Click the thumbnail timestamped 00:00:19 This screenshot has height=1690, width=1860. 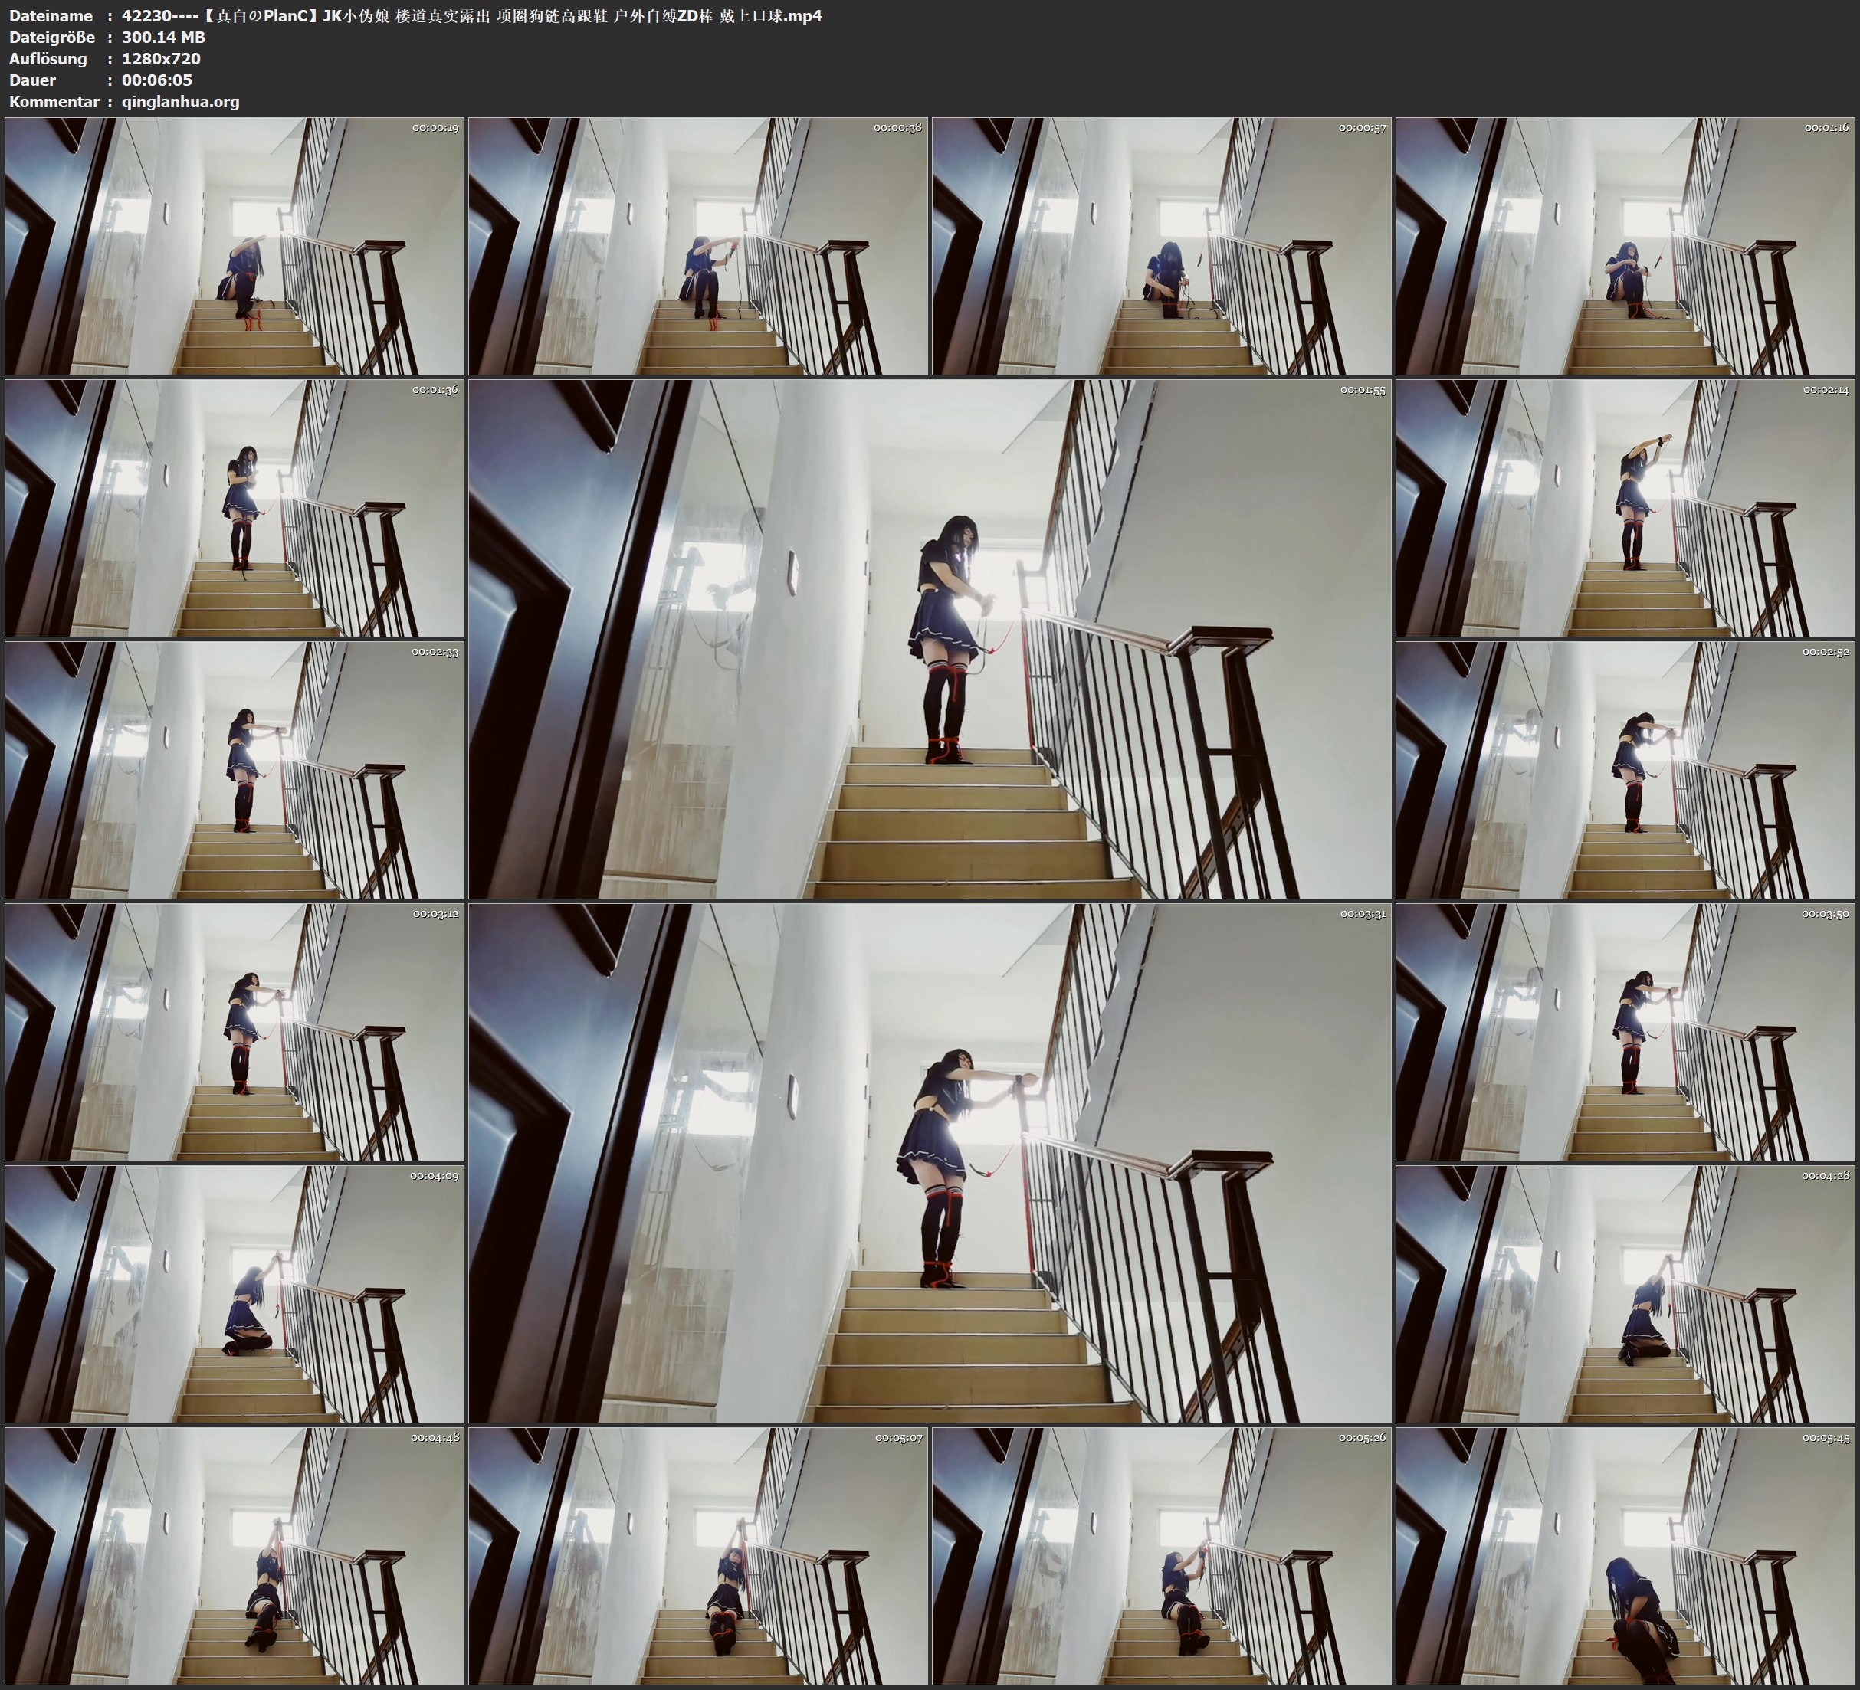point(235,247)
